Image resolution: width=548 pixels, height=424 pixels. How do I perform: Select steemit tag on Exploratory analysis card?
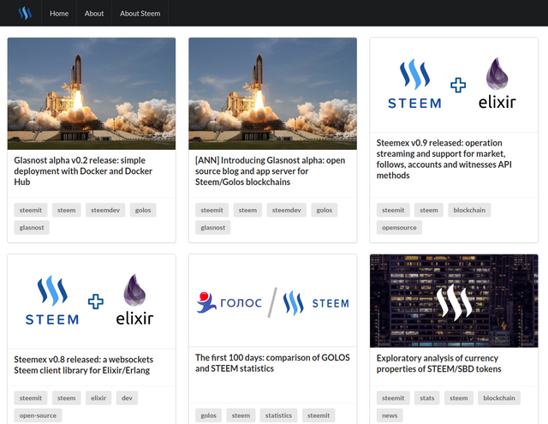coord(393,398)
